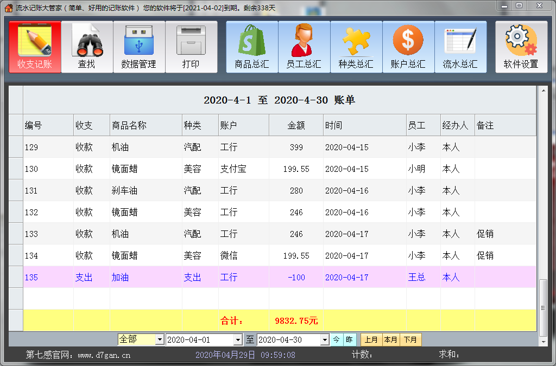Switch to 上月 previous month
The image size is (556, 366).
pos(371,339)
